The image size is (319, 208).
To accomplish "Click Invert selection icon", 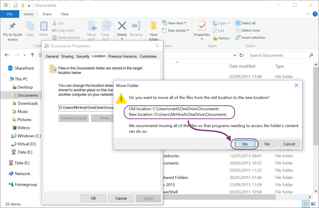I will (238, 37).
